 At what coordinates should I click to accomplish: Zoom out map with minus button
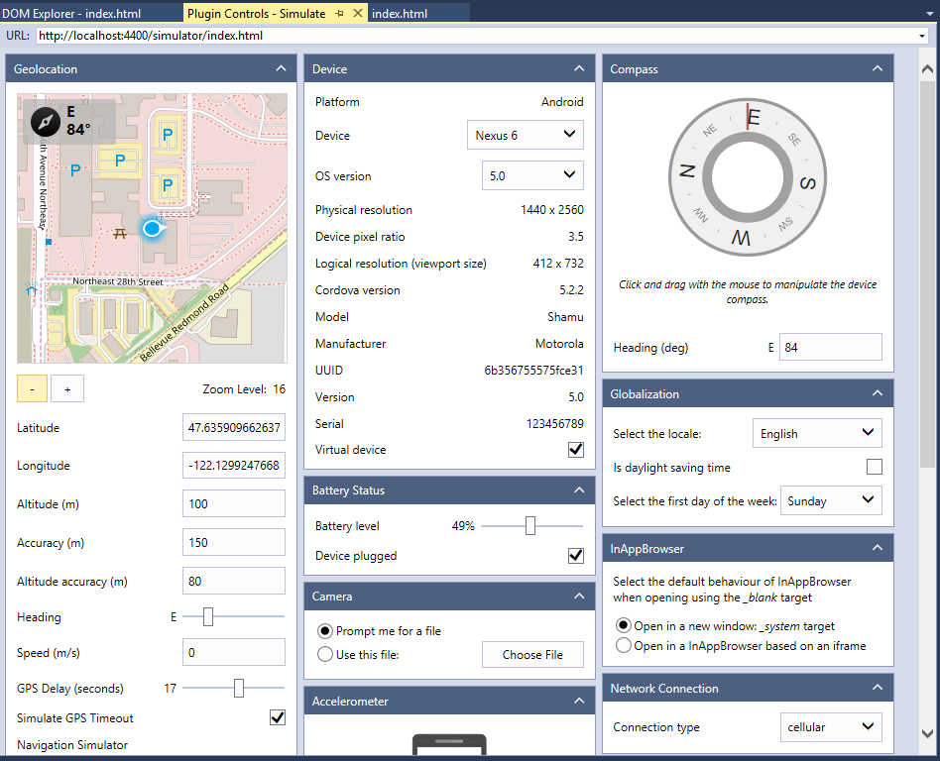tap(33, 389)
